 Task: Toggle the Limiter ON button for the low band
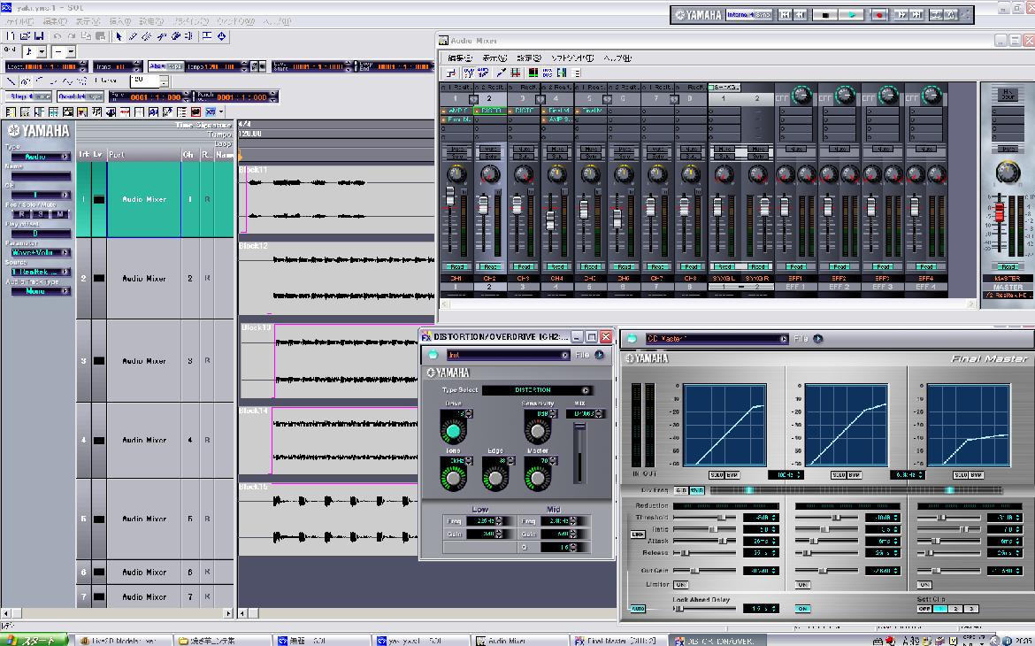681,585
